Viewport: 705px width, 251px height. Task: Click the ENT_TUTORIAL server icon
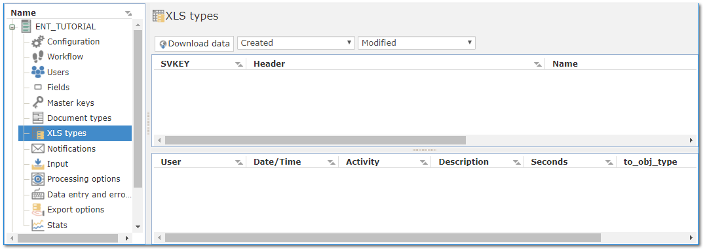[x=26, y=26]
